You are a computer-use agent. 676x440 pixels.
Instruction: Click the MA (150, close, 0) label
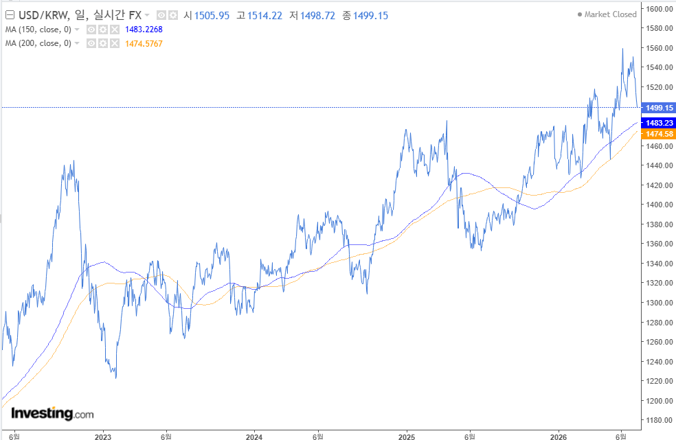(x=38, y=30)
